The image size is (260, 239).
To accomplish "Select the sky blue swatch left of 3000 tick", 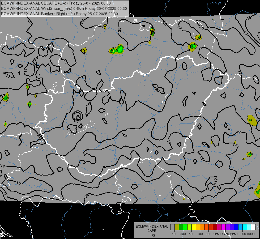I will tap(241, 227).
